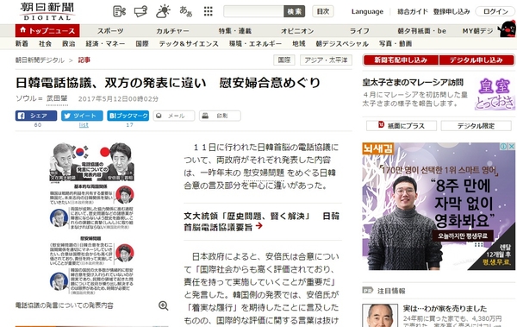Click the ログイン login button
The image size is (517, 327).
pyautogui.click(x=495, y=11)
